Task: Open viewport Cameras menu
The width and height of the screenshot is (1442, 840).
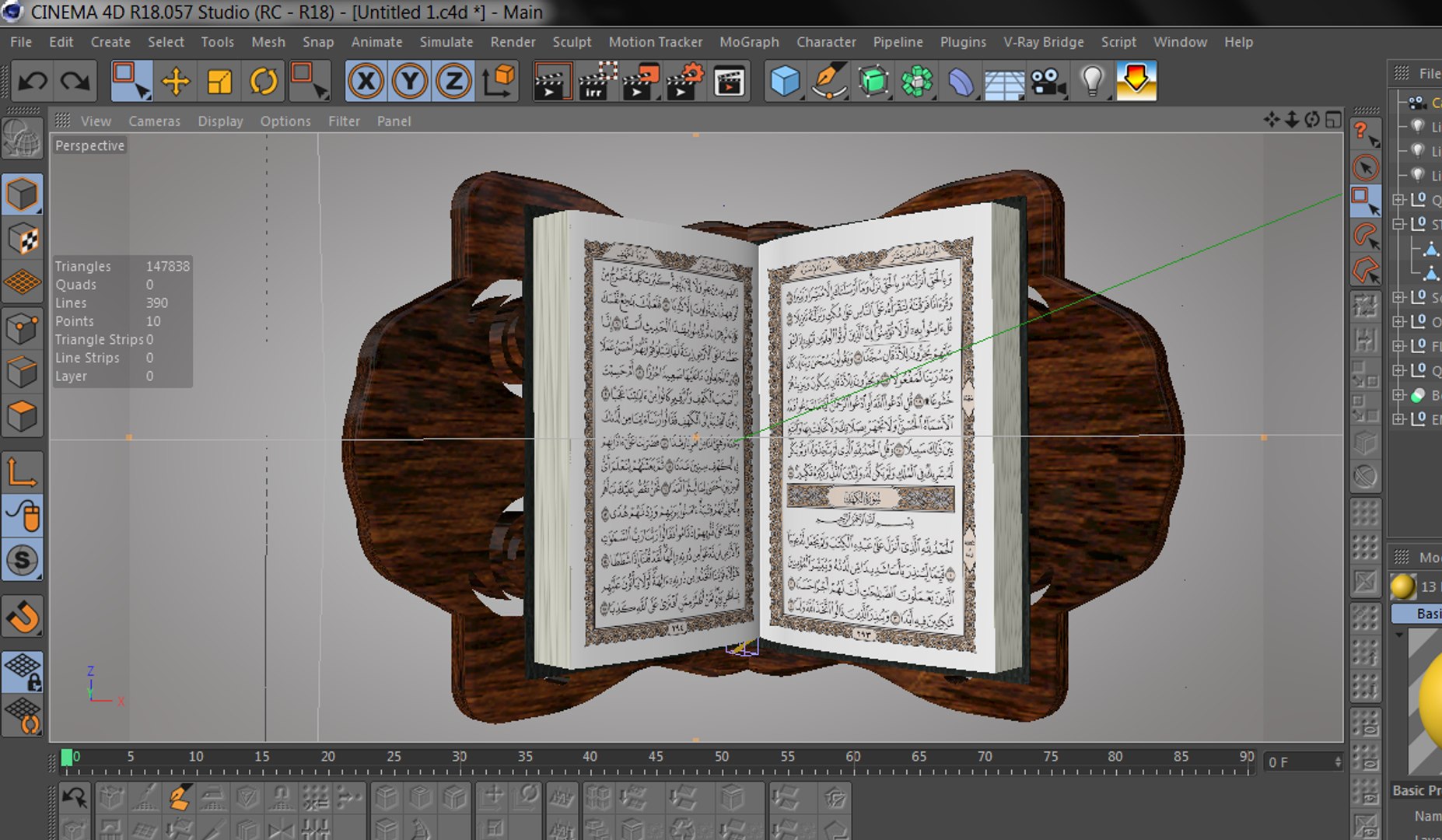Action: pos(154,121)
